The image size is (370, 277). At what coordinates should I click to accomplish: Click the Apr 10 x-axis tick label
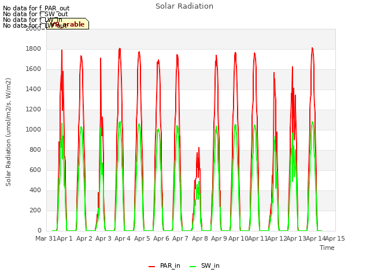238,238
